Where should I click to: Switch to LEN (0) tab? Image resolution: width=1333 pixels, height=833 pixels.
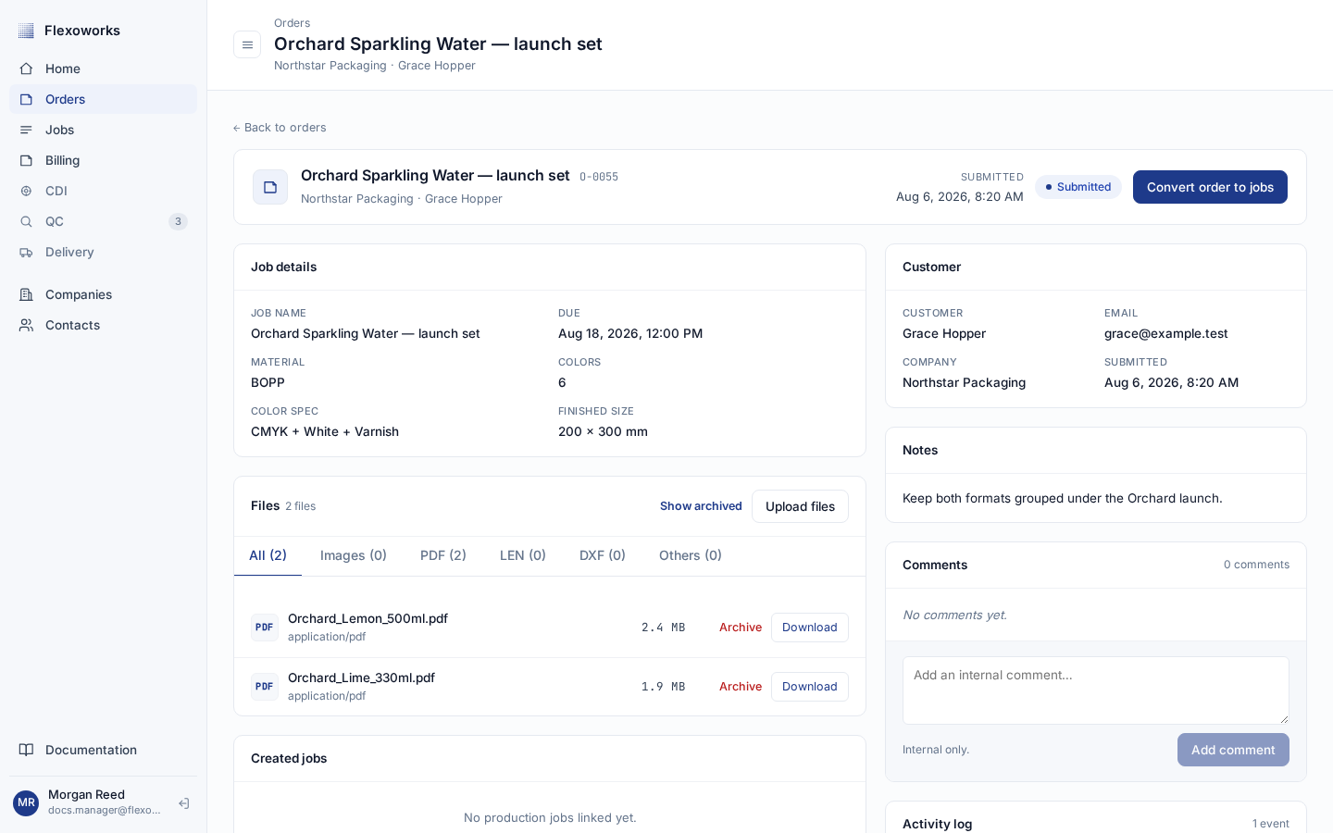pos(523,555)
